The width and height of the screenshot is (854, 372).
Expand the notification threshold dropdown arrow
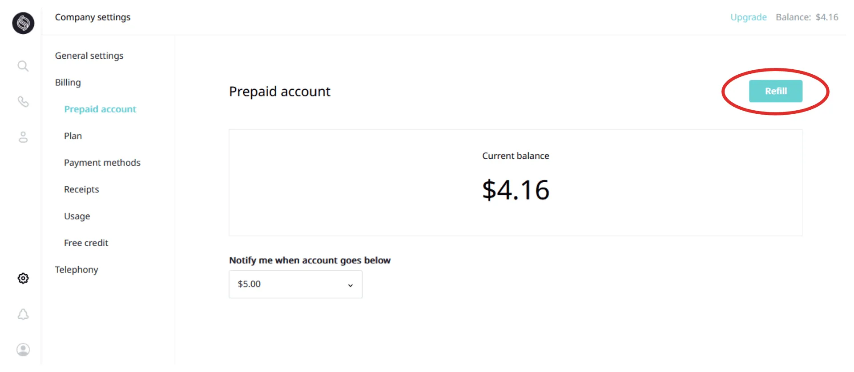(x=350, y=285)
